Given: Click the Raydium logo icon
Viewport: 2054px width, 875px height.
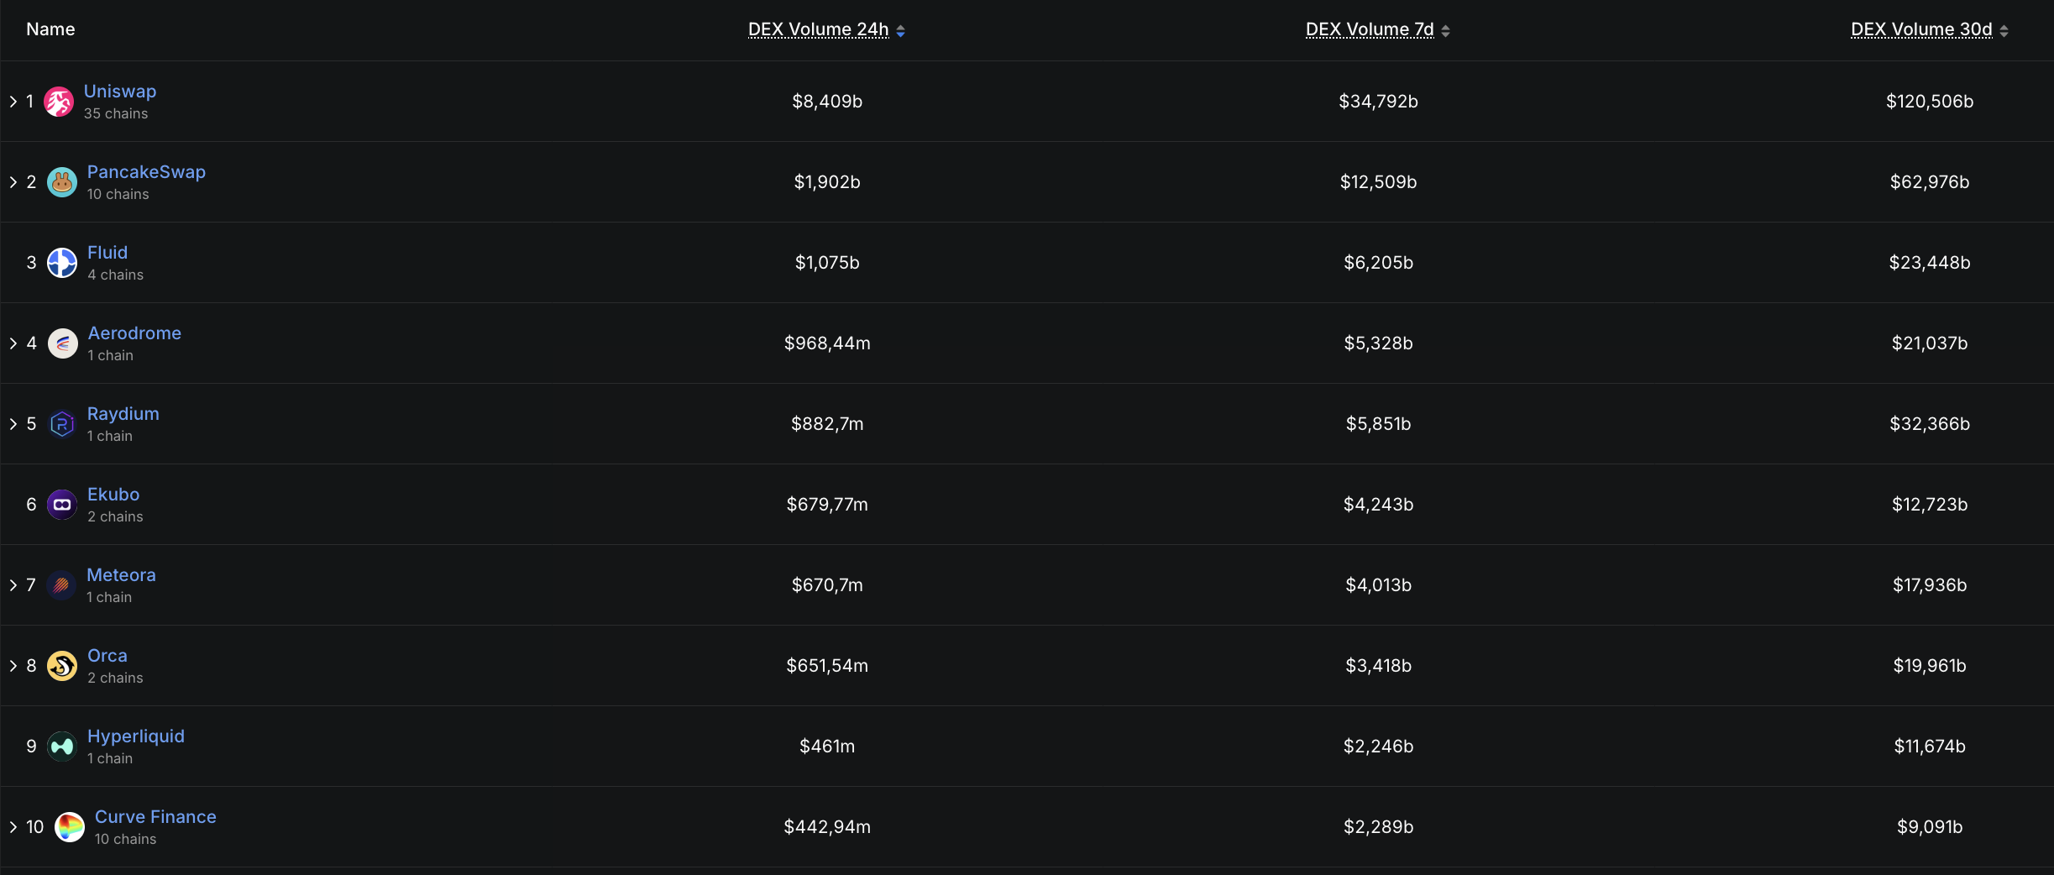Looking at the screenshot, I should tap(62, 424).
